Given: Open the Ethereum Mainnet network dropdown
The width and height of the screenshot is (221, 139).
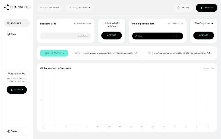Looking at the screenshot, I should pos(54,53).
